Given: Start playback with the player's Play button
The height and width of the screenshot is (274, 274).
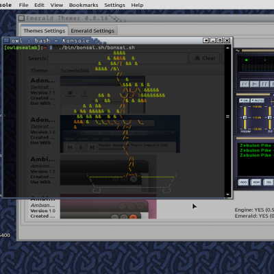Looking at the screenshot, I should 254,84.
